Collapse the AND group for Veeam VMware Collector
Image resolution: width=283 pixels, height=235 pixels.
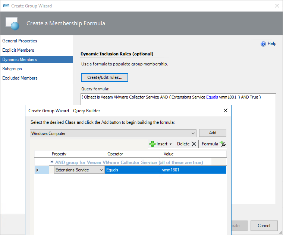pyautogui.click(x=51, y=162)
